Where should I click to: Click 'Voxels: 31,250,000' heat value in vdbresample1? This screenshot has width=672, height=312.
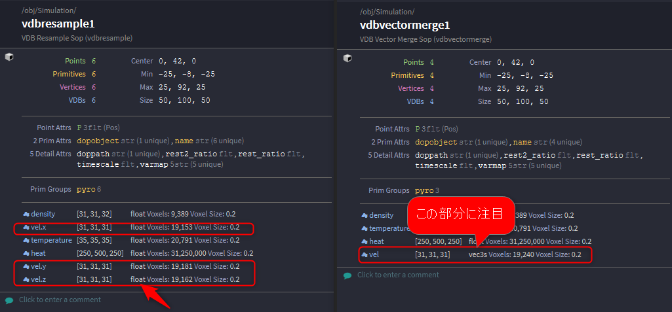pos(176,253)
